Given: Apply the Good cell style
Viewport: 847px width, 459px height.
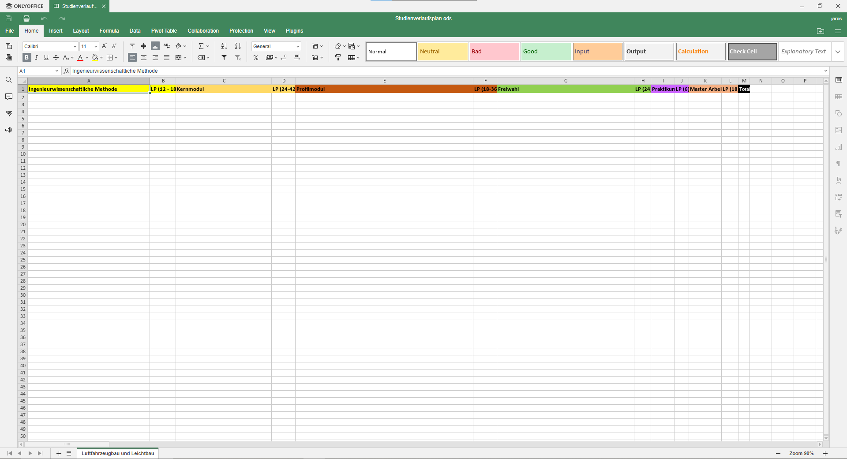Looking at the screenshot, I should (546, 52).
